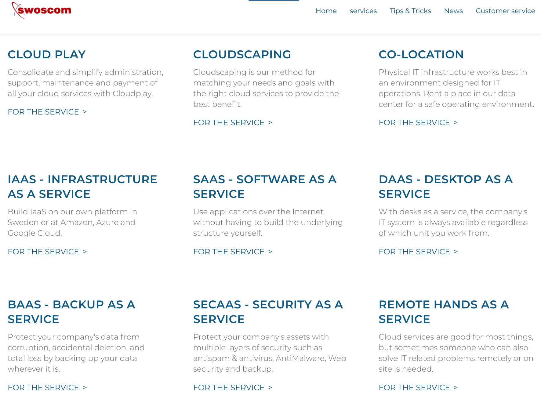Click the SaaS Software as a Service heading
The width and height of the screenshot is (541, 400).
coord(265,187)
